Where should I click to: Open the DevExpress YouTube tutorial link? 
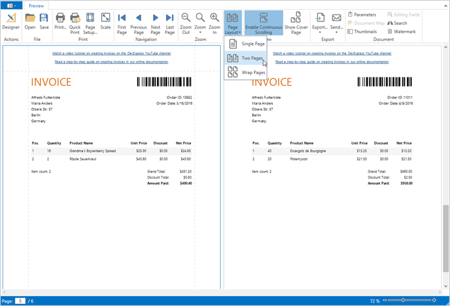pos(111,53)
